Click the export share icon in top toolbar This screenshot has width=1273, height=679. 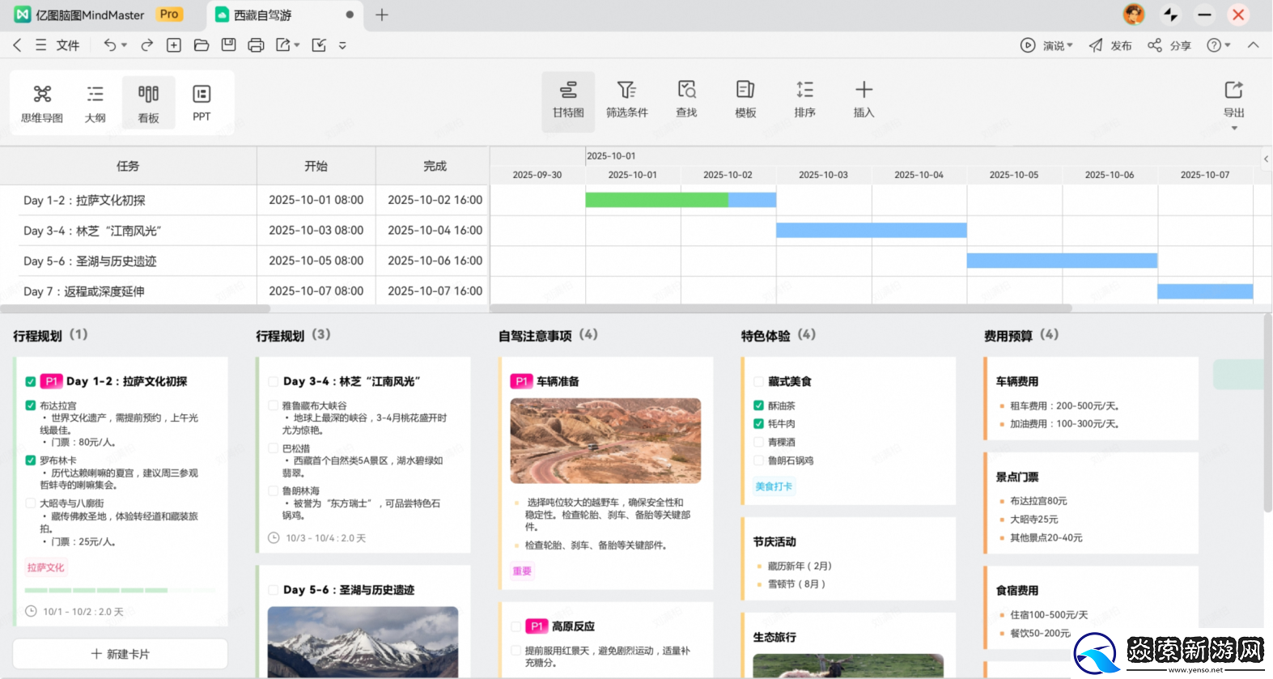[282, 45]
